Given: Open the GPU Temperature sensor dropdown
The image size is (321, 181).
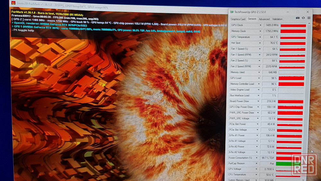Looking at the screenshot, I should [x=260, y=37].
